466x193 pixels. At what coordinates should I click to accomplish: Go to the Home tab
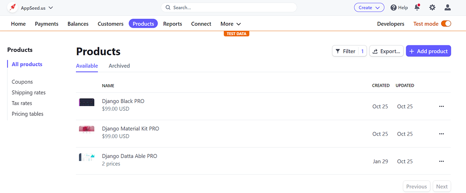tap(18, 24)
